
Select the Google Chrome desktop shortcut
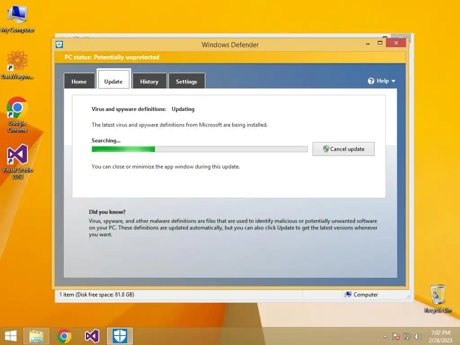[x=18, y=115]
